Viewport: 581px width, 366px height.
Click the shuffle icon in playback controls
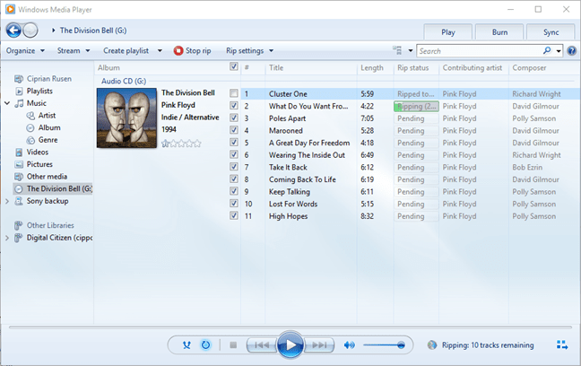coord(185,344)
